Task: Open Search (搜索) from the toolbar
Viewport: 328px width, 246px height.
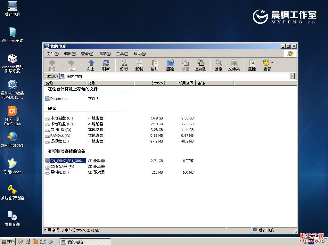Action: [219, 63]
